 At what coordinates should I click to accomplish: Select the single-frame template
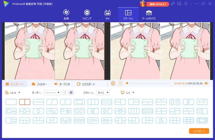(x=11, y=102)
